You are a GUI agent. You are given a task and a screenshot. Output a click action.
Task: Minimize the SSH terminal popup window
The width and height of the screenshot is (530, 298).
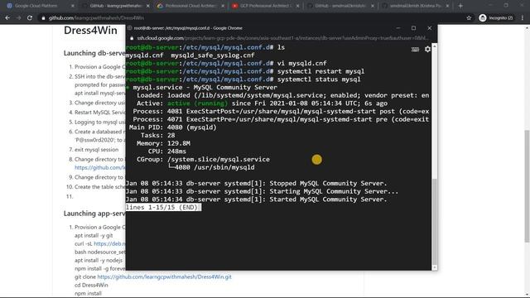coord(398,28)
